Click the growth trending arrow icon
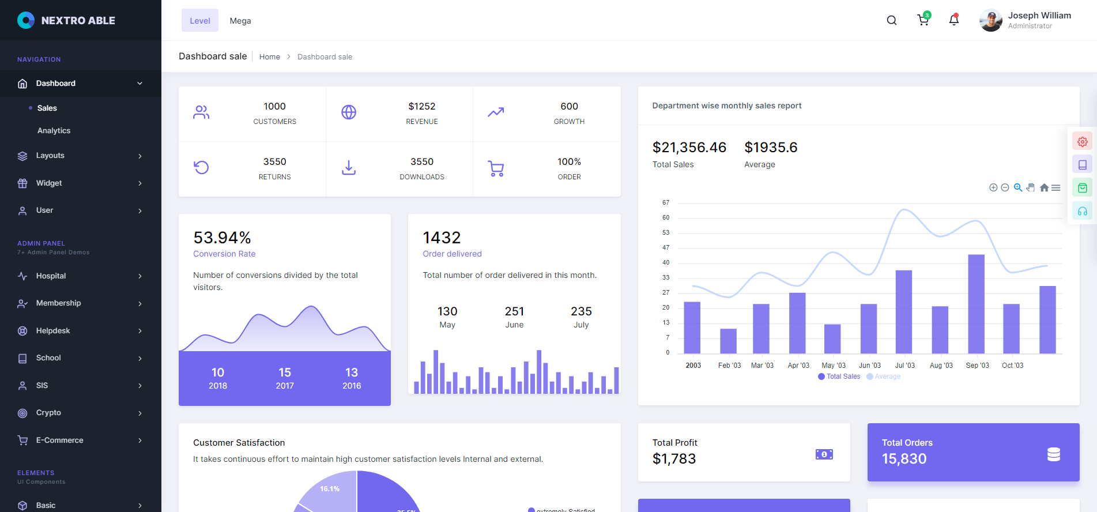Image resolution: width=1097 pixels, height=512 pixels. [x=496, y=112]
